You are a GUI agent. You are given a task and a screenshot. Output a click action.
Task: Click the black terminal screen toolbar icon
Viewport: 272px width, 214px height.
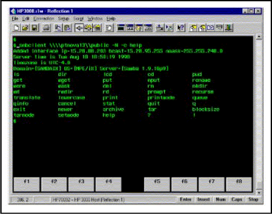click(x=121, y=28)
